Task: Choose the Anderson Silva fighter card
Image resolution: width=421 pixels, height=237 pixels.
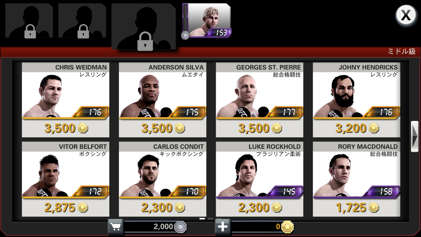Action: tap(162, 100)
